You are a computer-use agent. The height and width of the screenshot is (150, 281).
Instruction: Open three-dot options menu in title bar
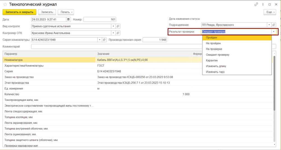[x=263, y=4]
